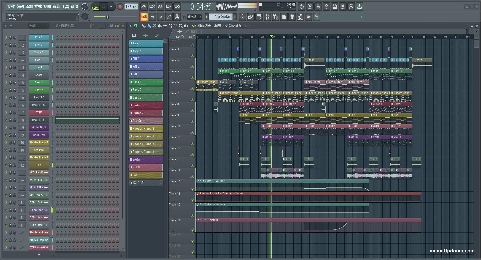Enable overdub blend recording icon
481x260 pixels.
[x=169, y=7]
